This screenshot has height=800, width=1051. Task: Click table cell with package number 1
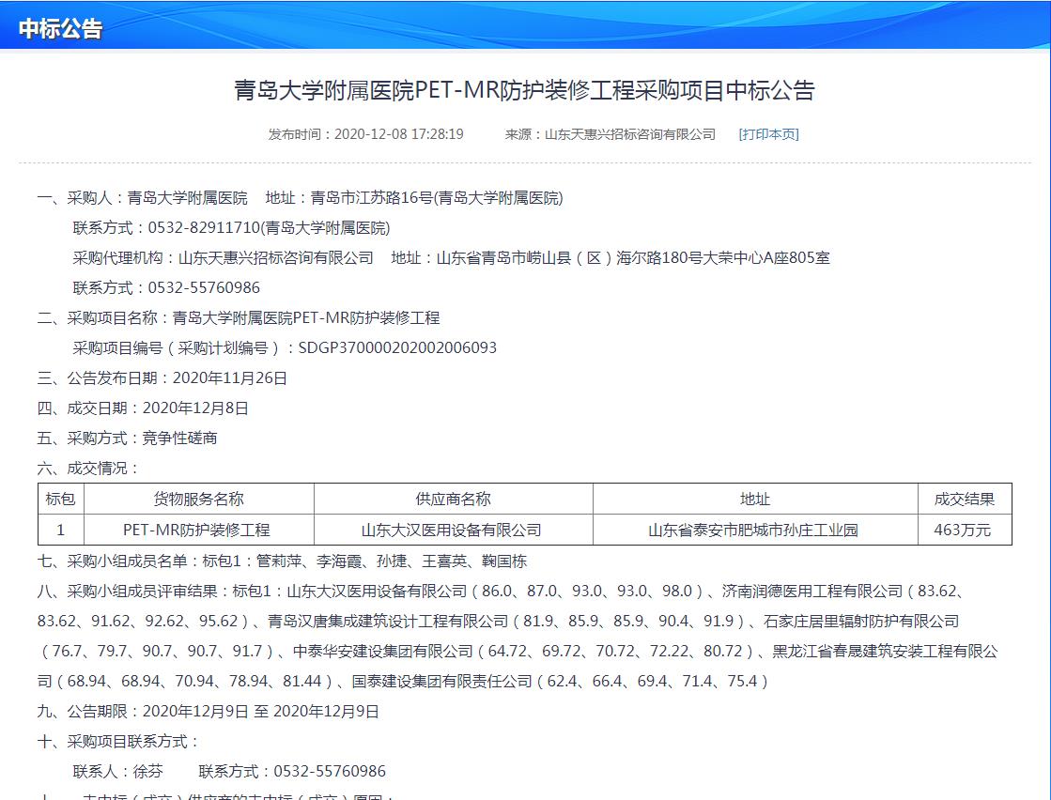click(x=60, y=530)
